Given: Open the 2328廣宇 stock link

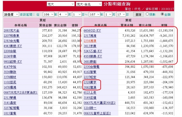Looking at the screenshot, I should click(90, 82).
